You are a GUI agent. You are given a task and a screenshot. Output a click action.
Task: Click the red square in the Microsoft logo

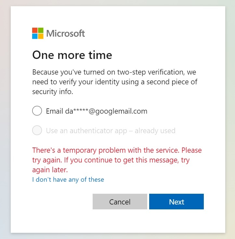pos(35,30)
